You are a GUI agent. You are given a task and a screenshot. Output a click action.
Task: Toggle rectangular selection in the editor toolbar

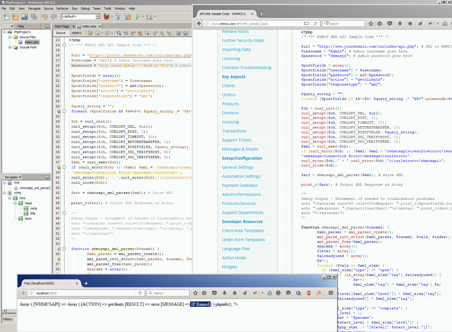(x=147, y=33)
